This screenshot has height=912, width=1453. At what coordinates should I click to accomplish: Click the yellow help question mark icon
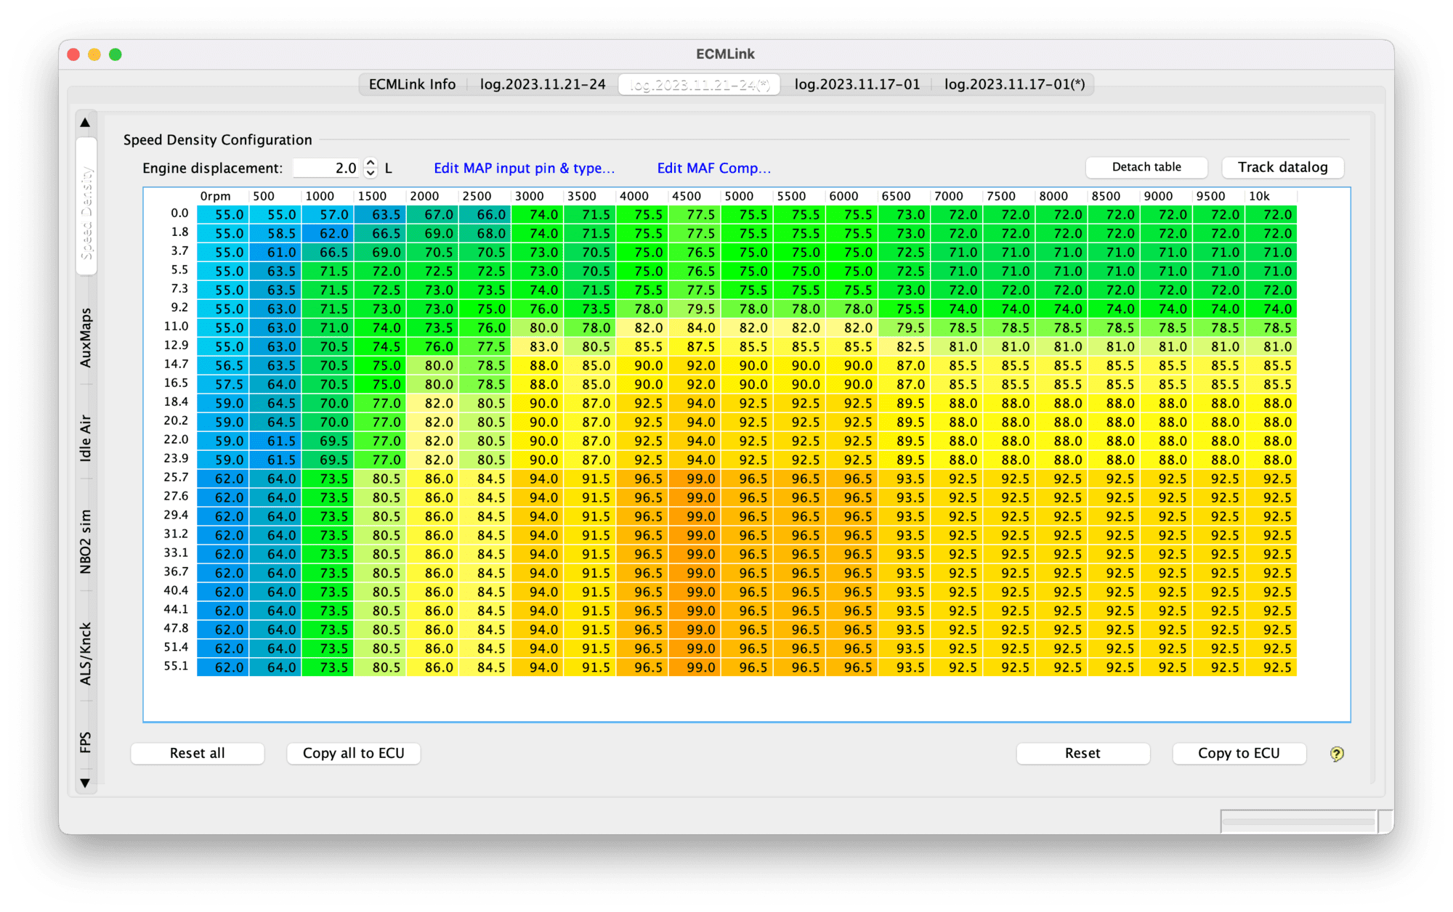1337,754
